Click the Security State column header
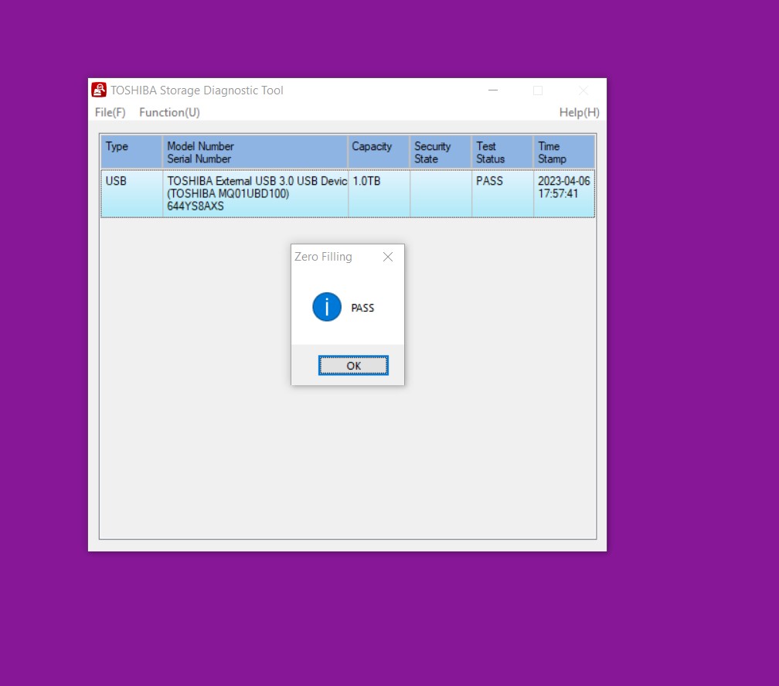779x686 pixels. [441, 152]
